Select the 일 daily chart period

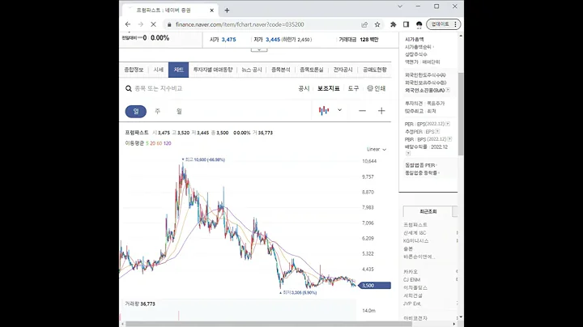point(136,112)
